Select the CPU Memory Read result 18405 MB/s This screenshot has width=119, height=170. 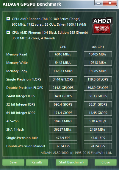tap(98, 54)
